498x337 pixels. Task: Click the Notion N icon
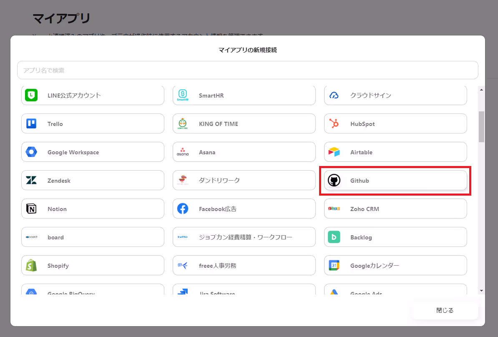(31, 209)
